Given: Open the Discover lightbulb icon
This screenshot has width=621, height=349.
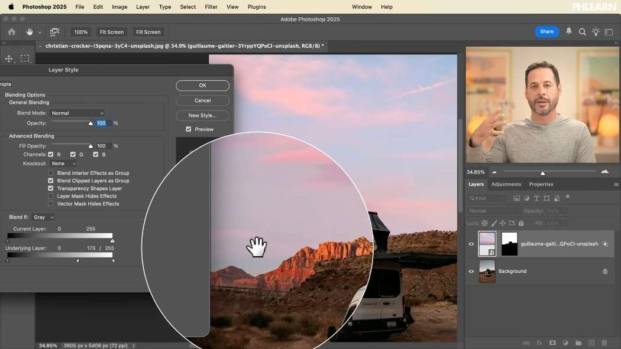Looking at the screenshot, I should 596,32.
